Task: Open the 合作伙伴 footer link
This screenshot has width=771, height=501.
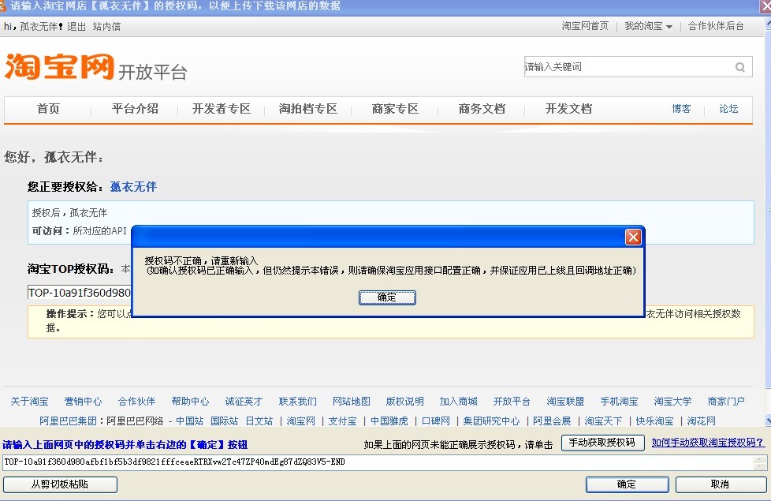Action: 136,402
